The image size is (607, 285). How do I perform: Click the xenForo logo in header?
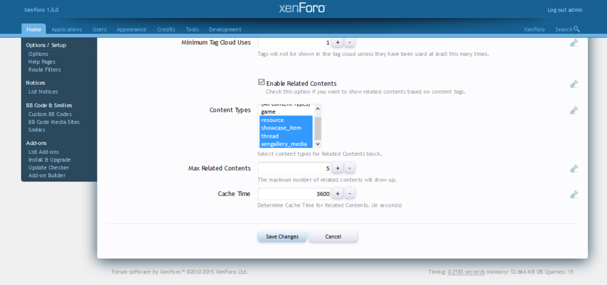302,8
